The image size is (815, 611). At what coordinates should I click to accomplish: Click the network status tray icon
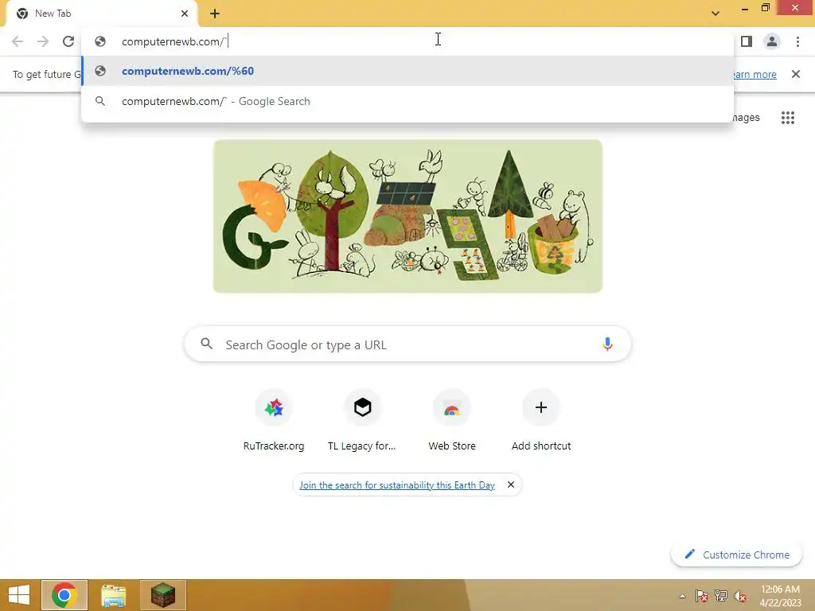click(x=721, y=596)
